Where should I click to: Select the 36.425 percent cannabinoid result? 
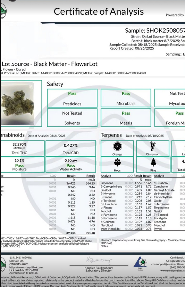pyautogui.click(x=71, y=183)
